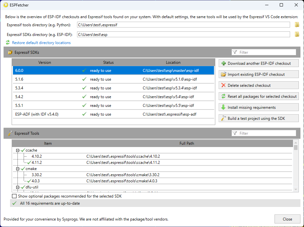Enable Show optional packages checkbox
304x227 pixels.
14,196
